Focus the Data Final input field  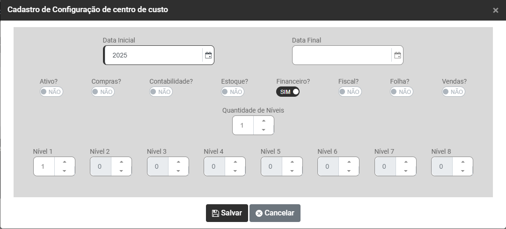[342, 55]
